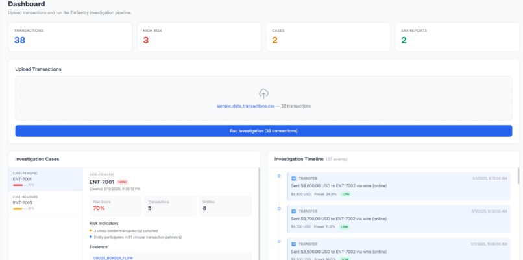Click '2 cross-border transaction(s) detected' indicator

[125, 231]
